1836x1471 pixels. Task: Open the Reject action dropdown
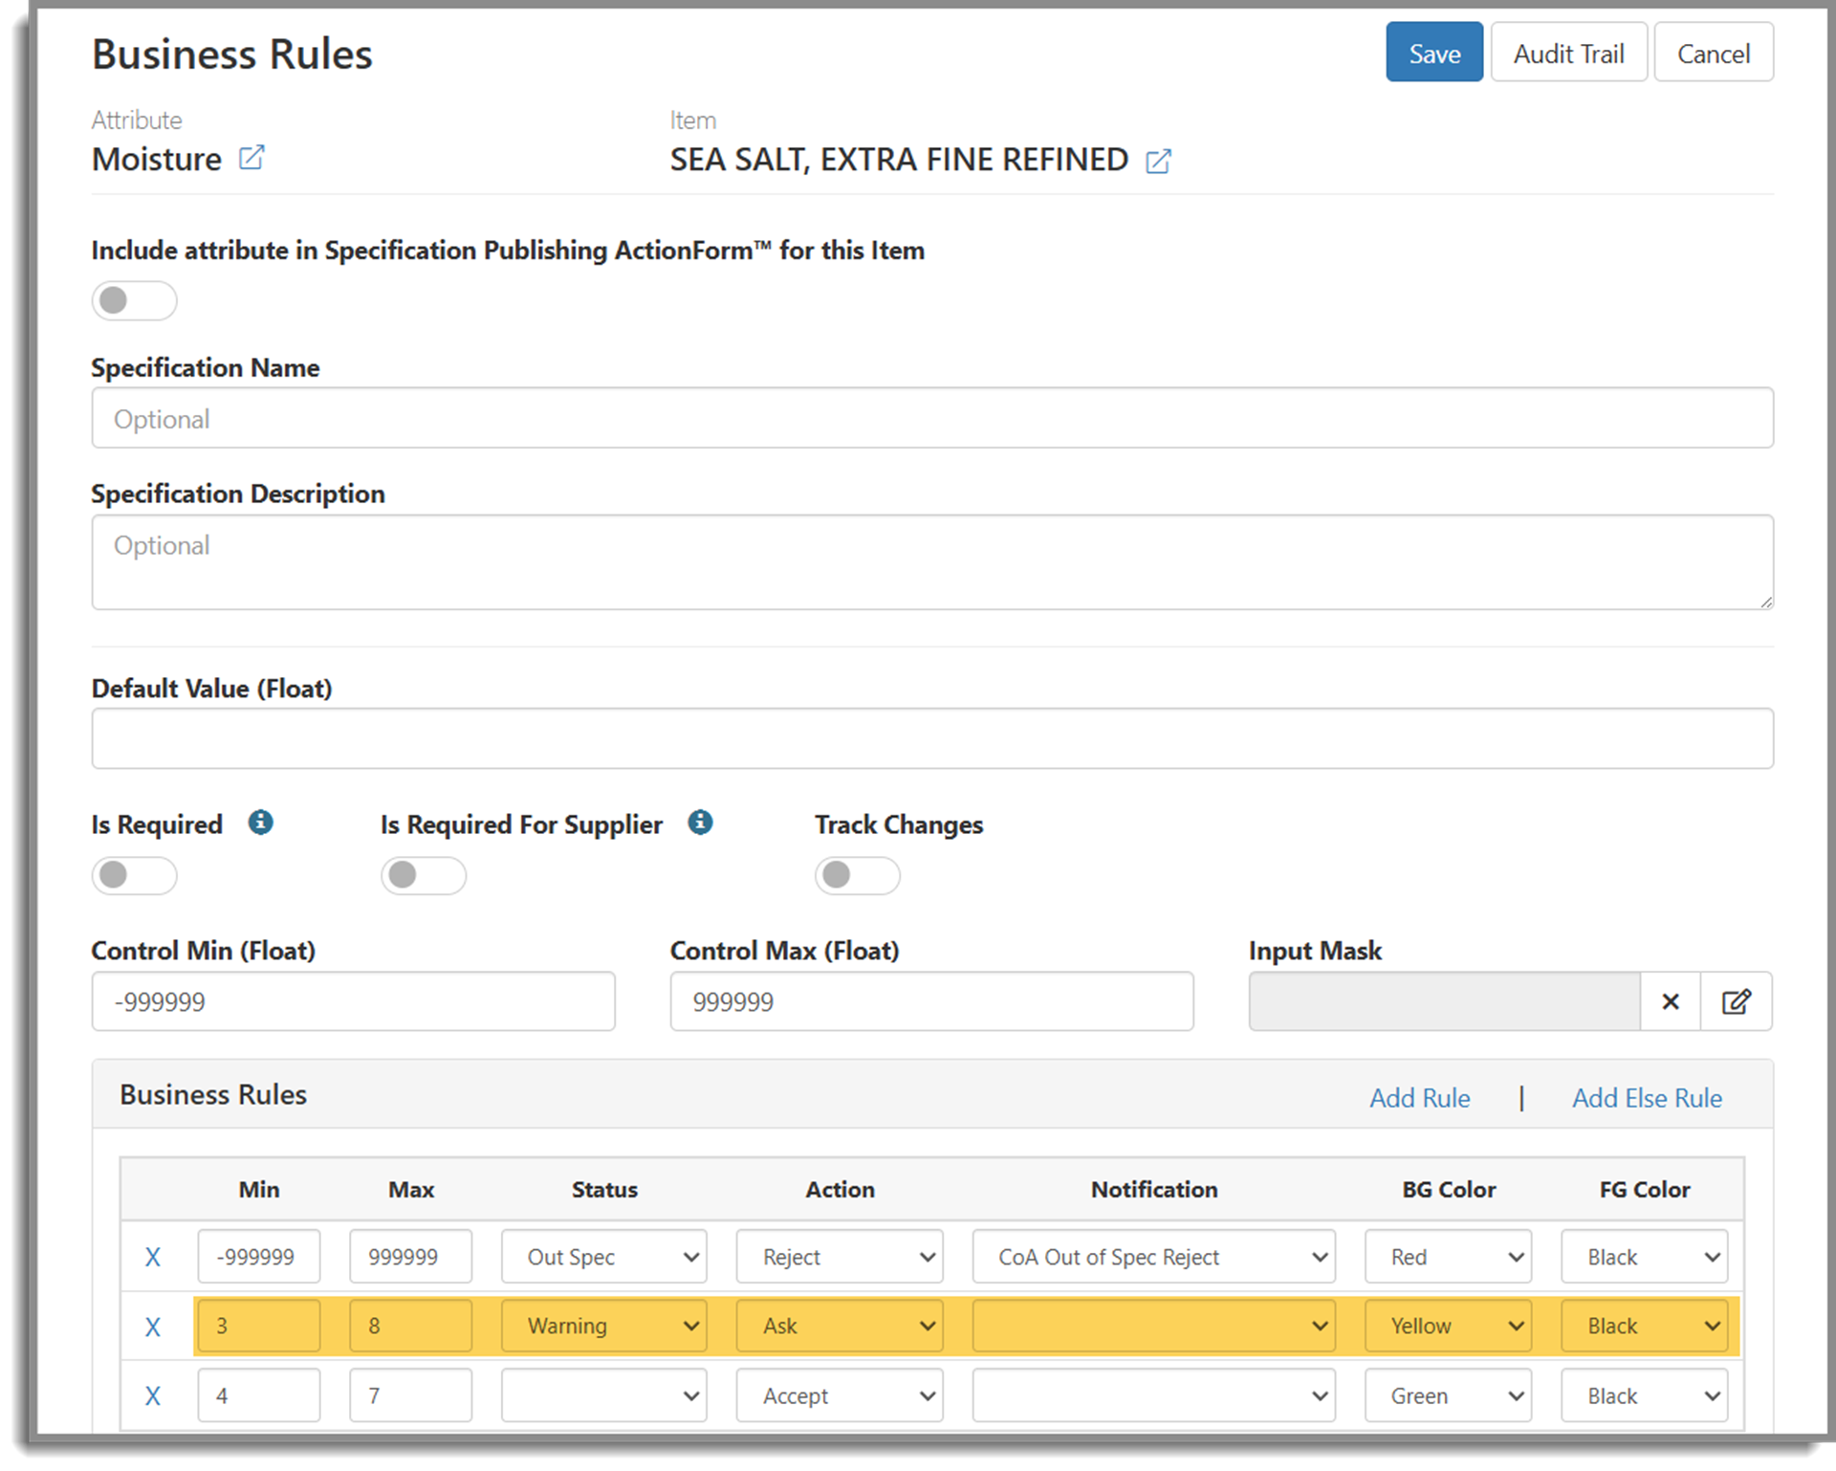point(840,1257)
